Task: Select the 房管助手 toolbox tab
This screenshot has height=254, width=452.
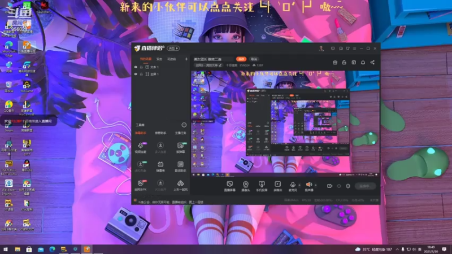Action: [x=160, y=133]
